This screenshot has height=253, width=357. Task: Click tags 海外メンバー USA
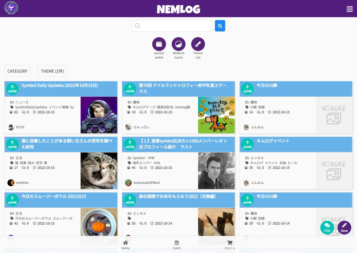(146, 163)
